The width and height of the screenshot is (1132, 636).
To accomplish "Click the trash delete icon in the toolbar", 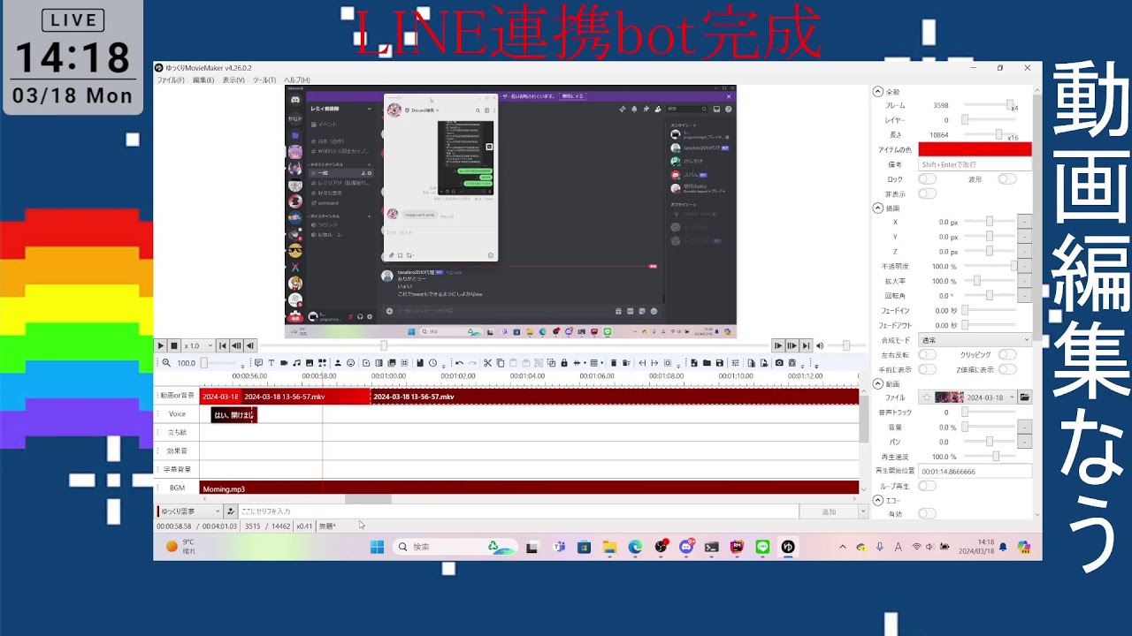I will tap(614, 363).
